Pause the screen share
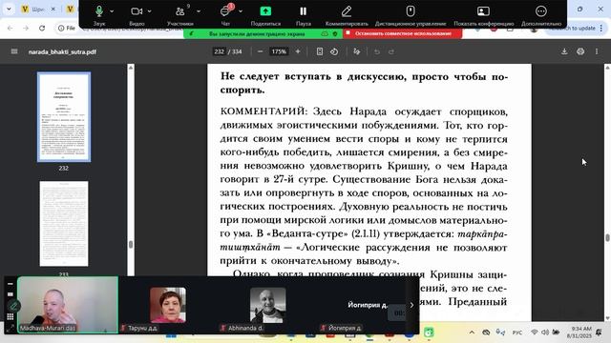611x343 pixels. click(304, 15)
